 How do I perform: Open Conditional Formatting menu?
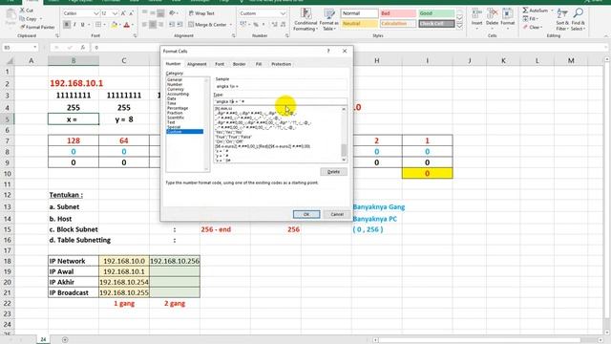click(305, 19)
